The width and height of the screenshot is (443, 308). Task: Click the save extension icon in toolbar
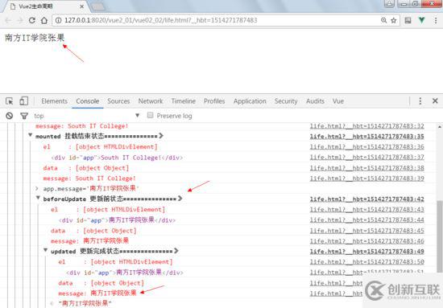point(408,20)
